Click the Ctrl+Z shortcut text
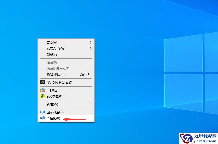Viewport: 218px width, 144px height. click(85, 75)
